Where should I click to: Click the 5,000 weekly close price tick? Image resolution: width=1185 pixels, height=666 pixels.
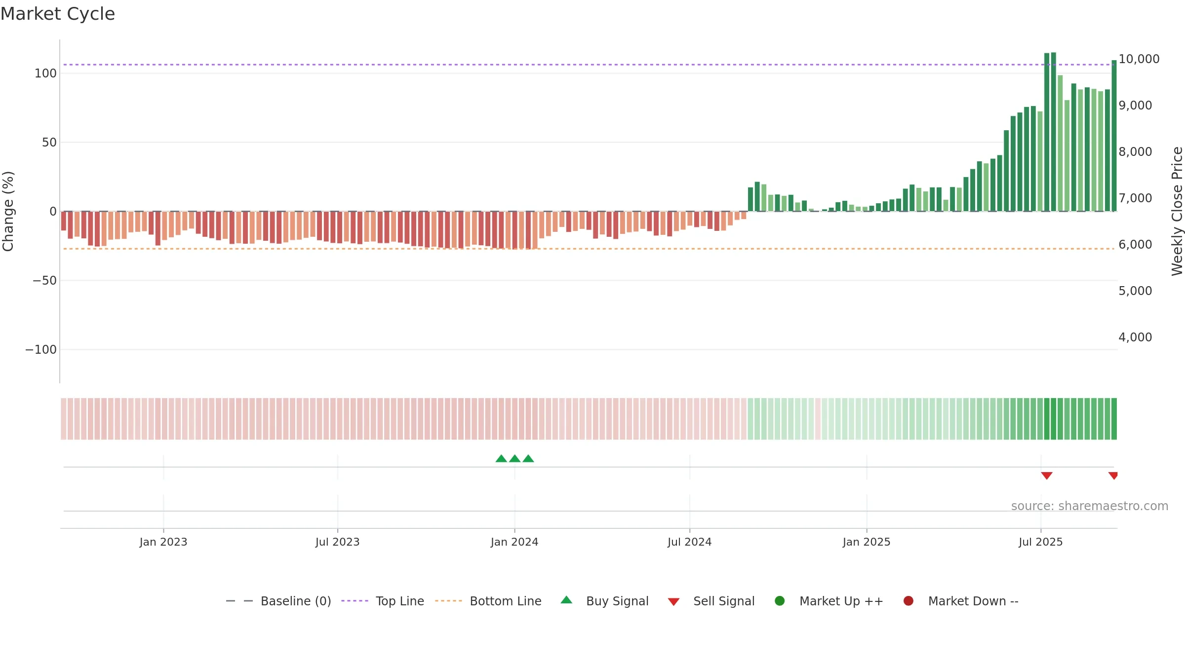[1135, 291]
